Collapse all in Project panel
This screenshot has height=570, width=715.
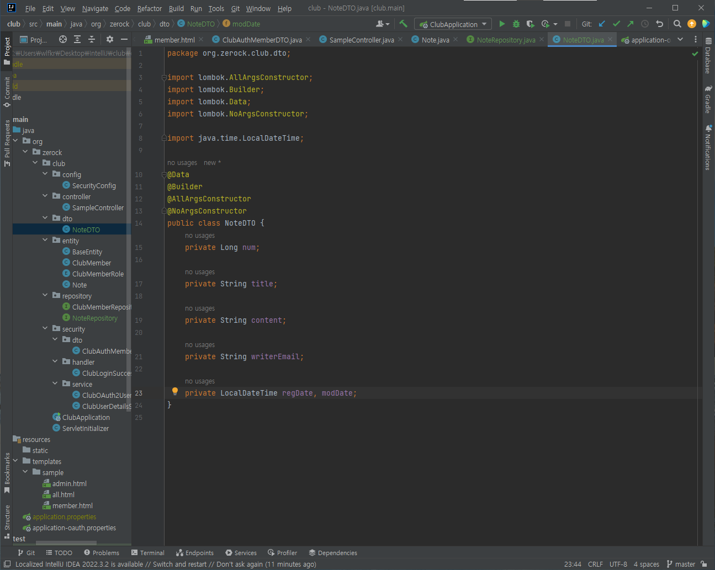coord(92,39)
